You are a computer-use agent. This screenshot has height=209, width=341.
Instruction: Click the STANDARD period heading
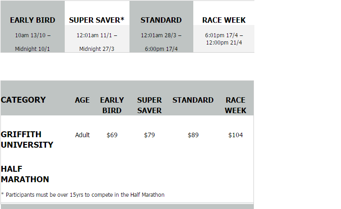tap(161, 20)
